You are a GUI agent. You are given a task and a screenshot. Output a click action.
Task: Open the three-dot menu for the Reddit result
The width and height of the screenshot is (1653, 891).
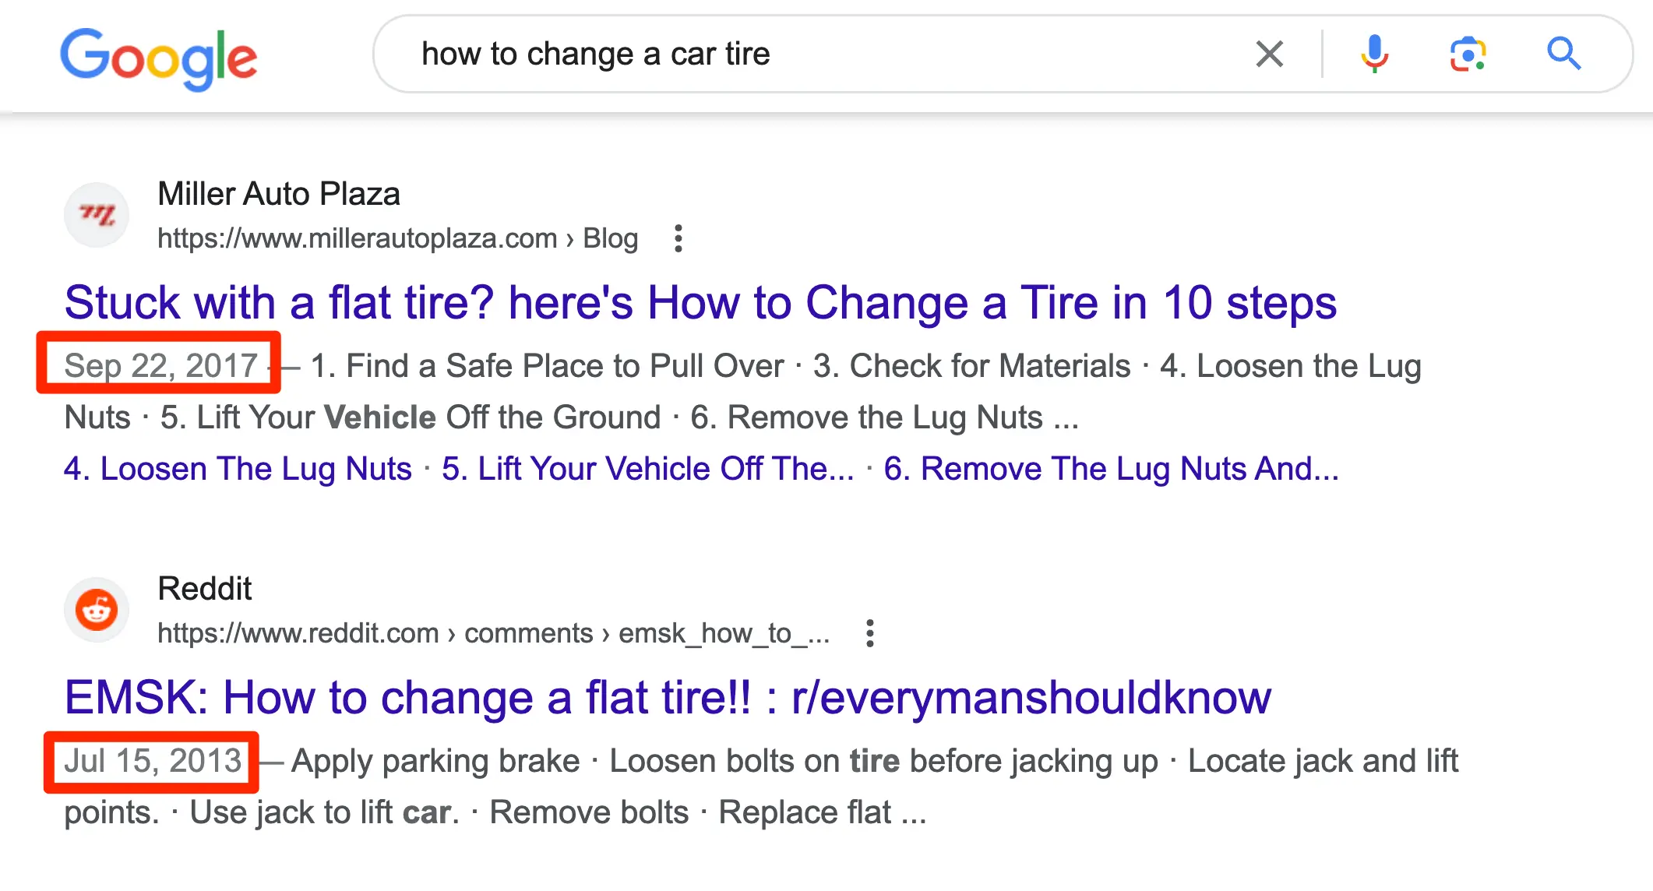pos(870,633)
